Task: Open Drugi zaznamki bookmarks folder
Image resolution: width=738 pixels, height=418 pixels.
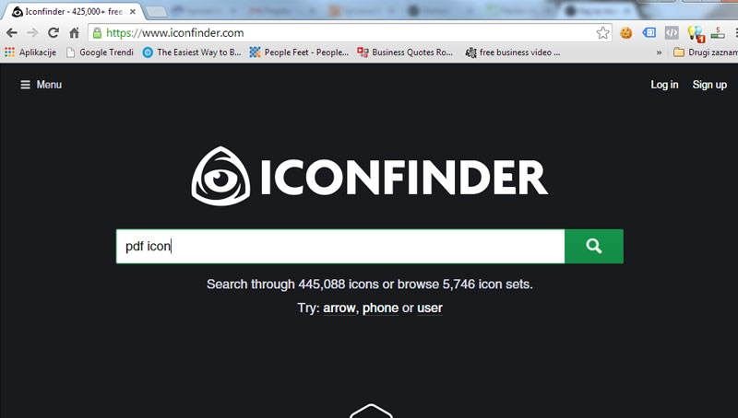Action: 706,52
